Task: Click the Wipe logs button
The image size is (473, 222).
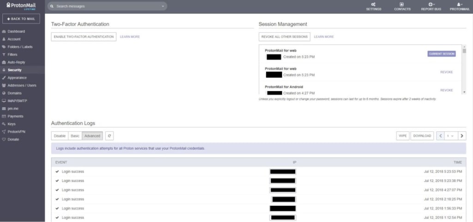Action: tap(403, 136)
